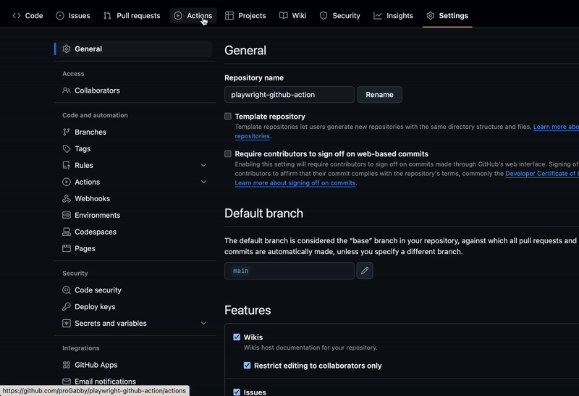Click the GitHub Apps grid icon
The height and width of the screenshot is (396, 579).
pos(67,365)
